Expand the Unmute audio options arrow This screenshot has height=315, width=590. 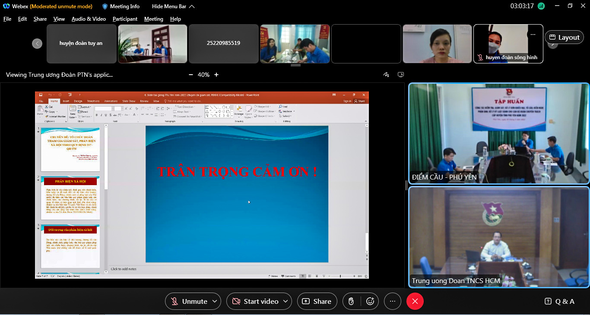pyautogui.click(x=215, y=301)
